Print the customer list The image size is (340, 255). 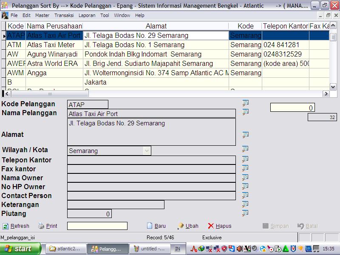tap(48, 226)
